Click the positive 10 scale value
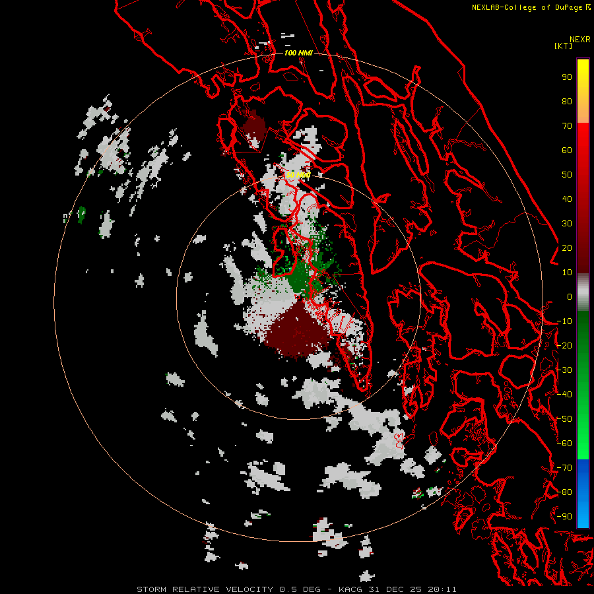Image resolution: width=594 pixels, height=594 pixels. click(x=567, y=273)
